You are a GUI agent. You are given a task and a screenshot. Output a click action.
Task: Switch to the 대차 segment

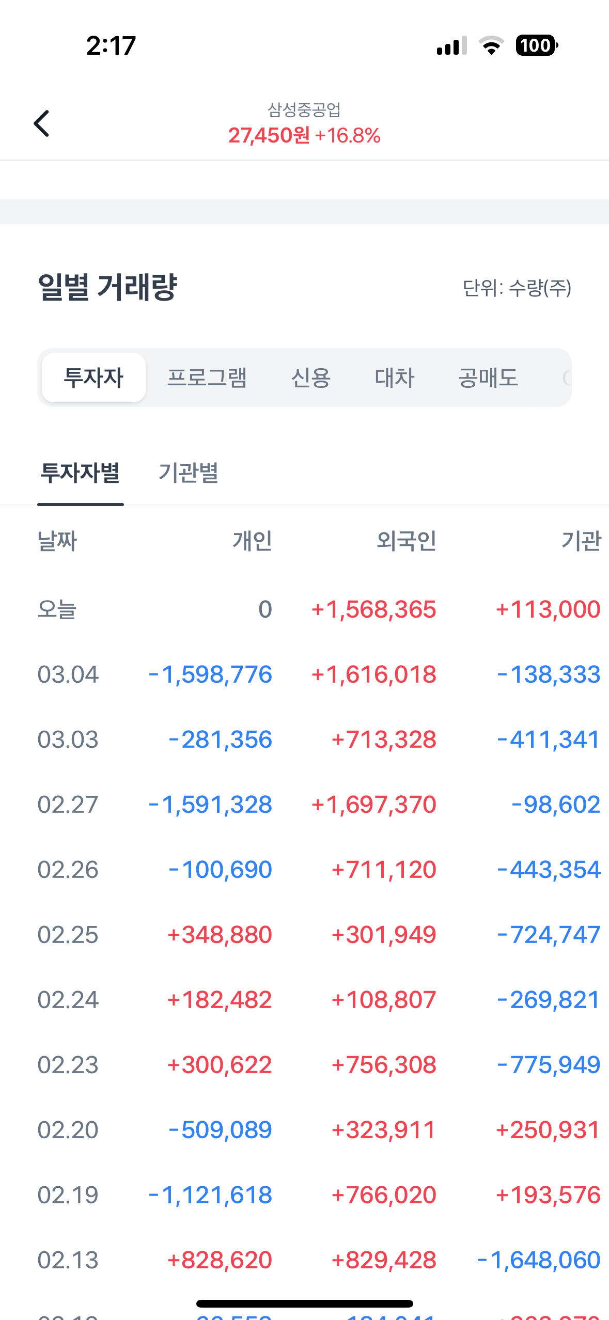click(x=395, y=378)
